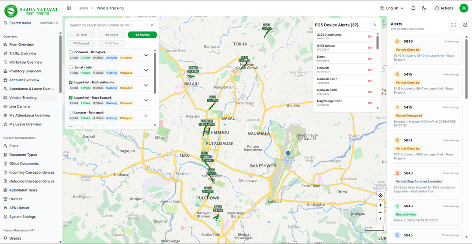The width and height of the screenshot is (472, 244).
Task: Check the Godawari - Ratnapark route
Action: pos(71,52)
